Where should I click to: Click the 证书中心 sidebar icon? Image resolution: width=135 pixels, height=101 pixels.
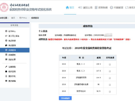click(x=6, y=31)
